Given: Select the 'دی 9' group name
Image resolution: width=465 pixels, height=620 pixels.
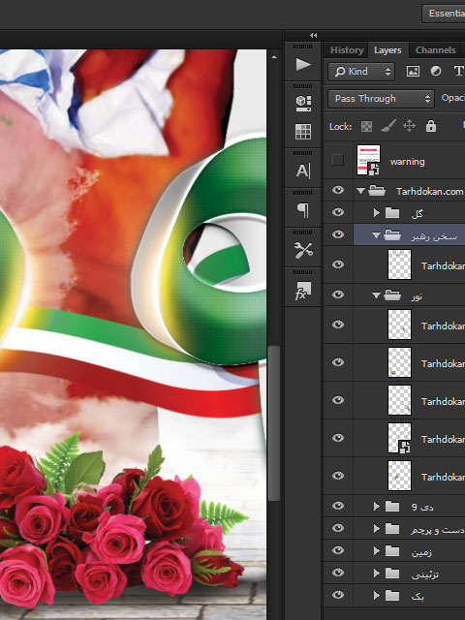Looking at the screenshot, I should (x=422, y=507).
